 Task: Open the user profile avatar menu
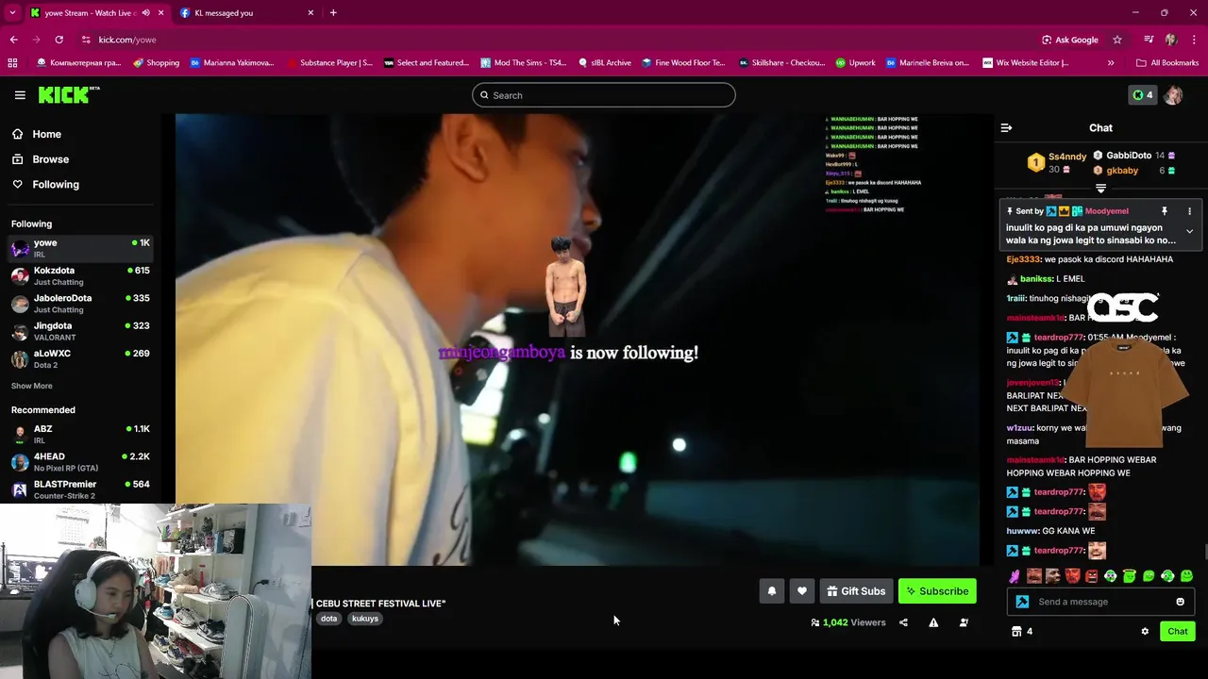[1173, 95]
